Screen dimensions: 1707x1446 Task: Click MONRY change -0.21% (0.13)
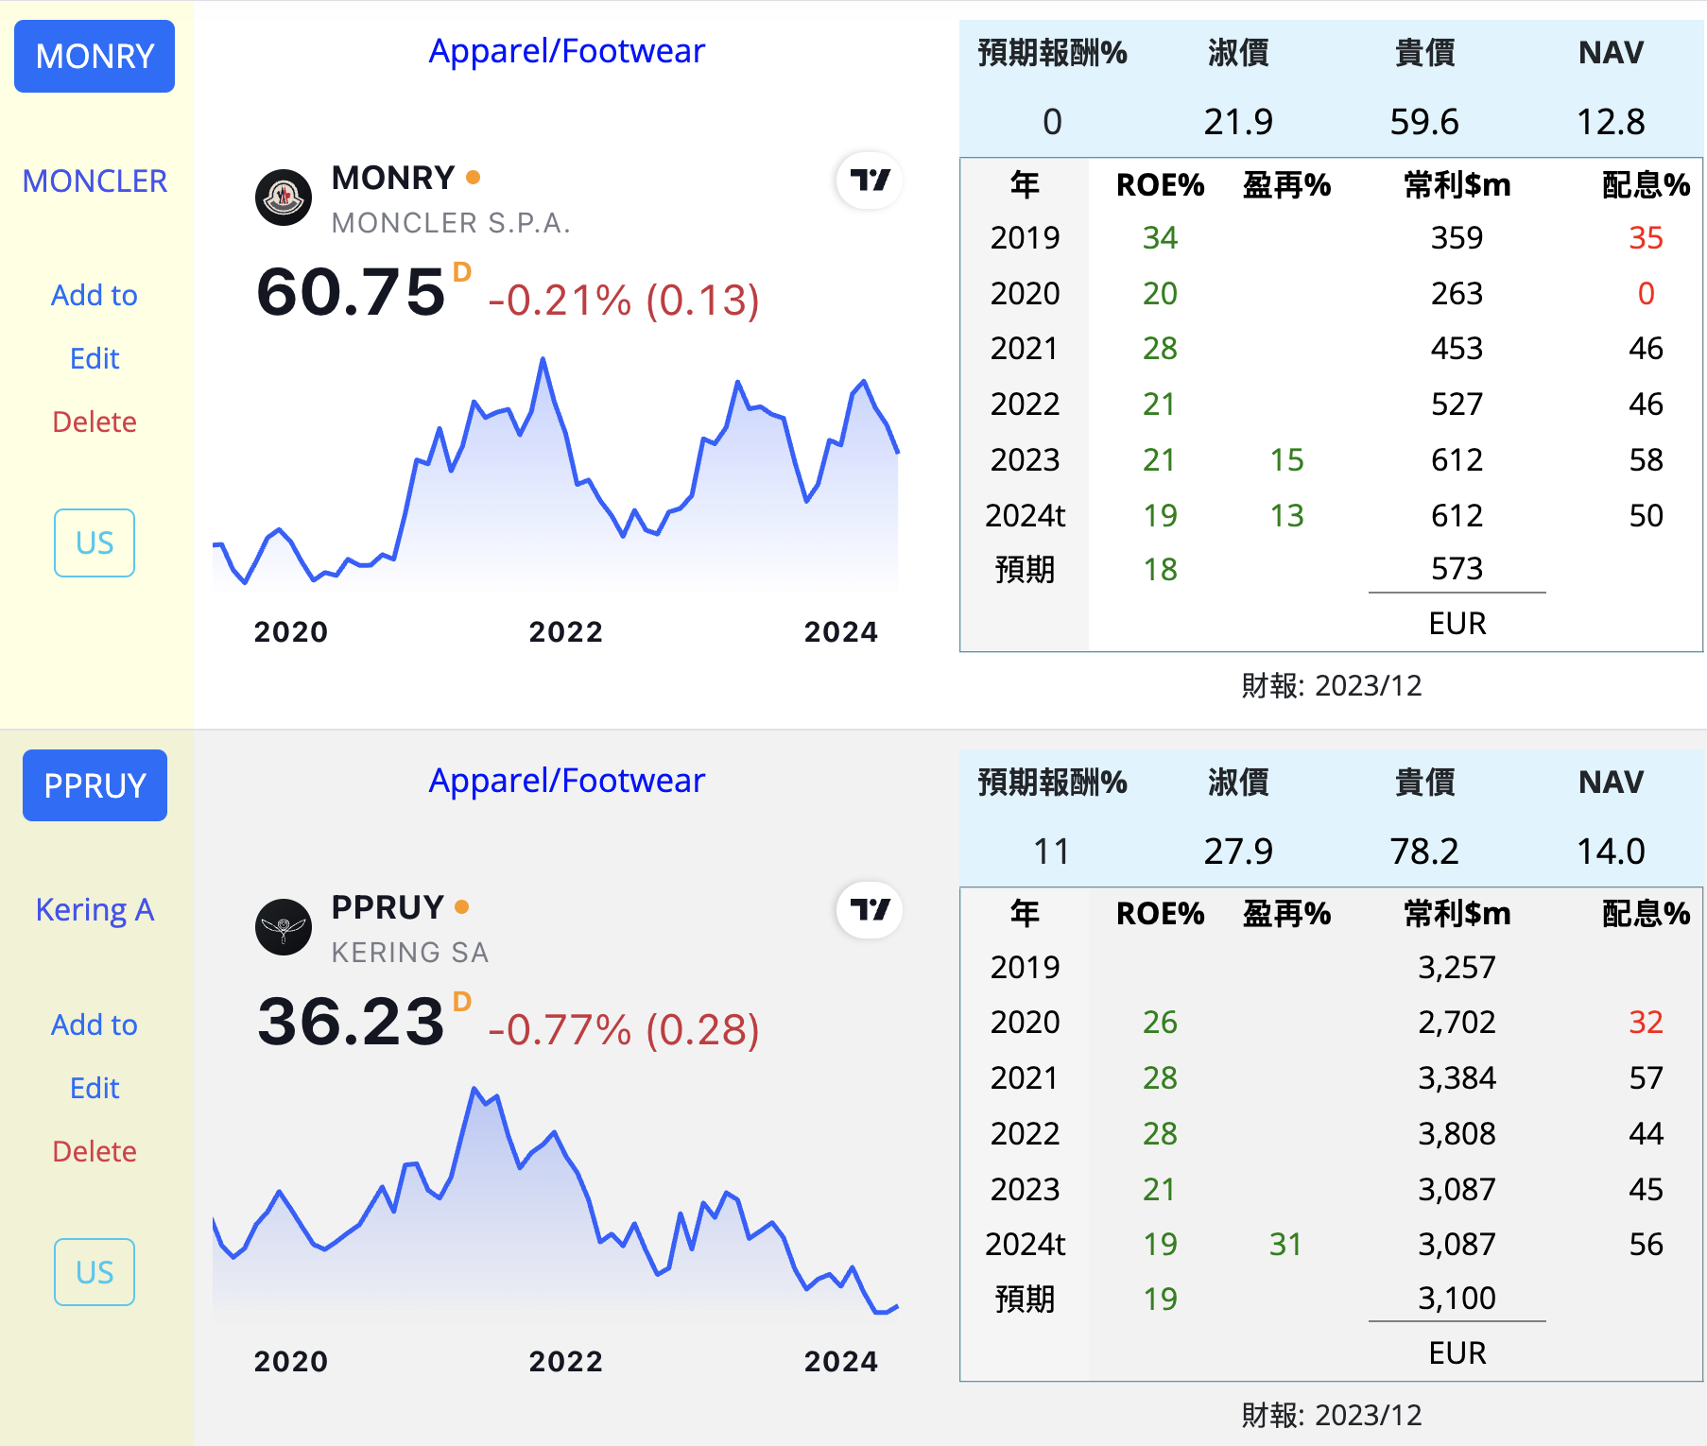[x=624, y=301]
